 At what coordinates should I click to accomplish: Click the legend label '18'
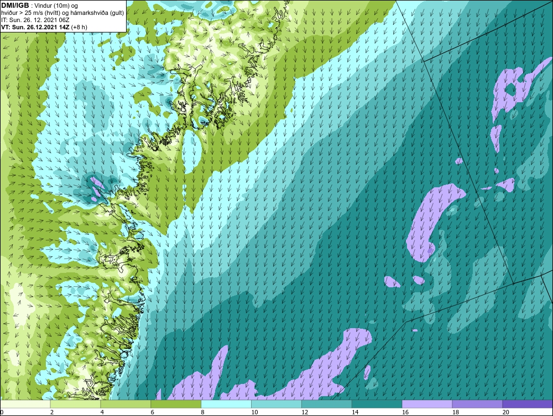[x=455, y=412]
